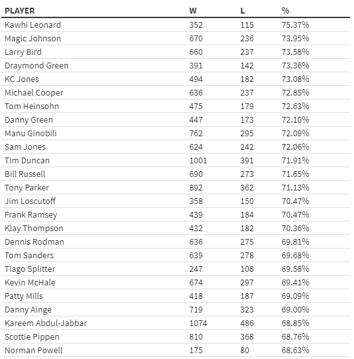
Task: Select Dennis Rodman in the list
Action: coord(34,241)
